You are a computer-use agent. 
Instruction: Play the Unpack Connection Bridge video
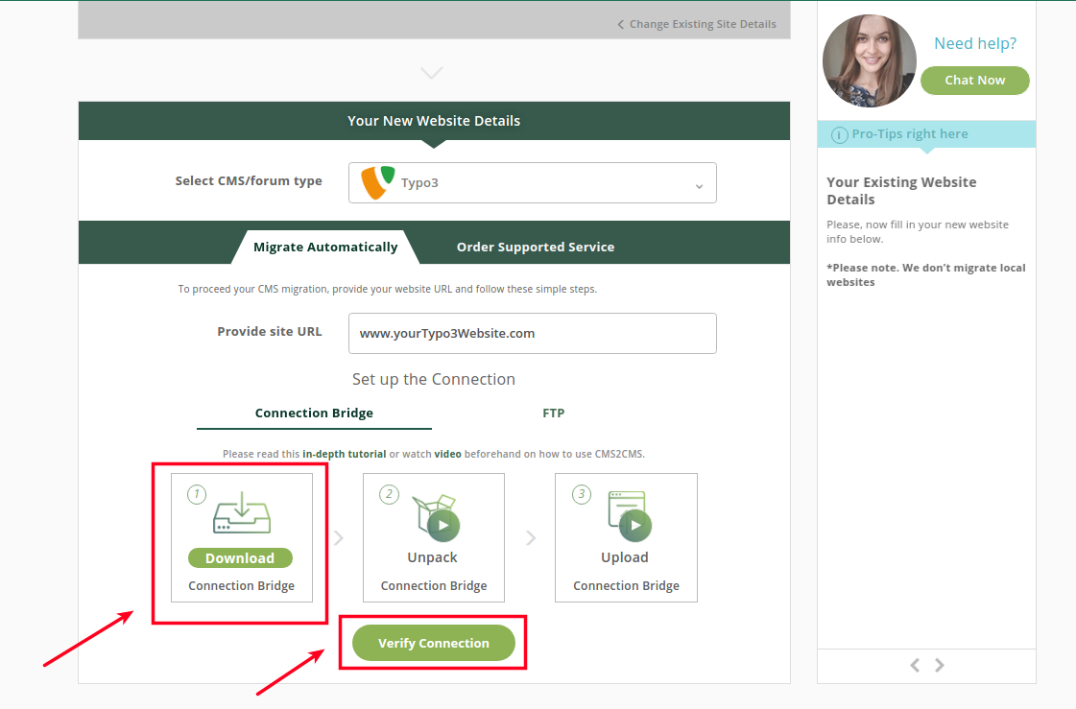coord(443,525)
